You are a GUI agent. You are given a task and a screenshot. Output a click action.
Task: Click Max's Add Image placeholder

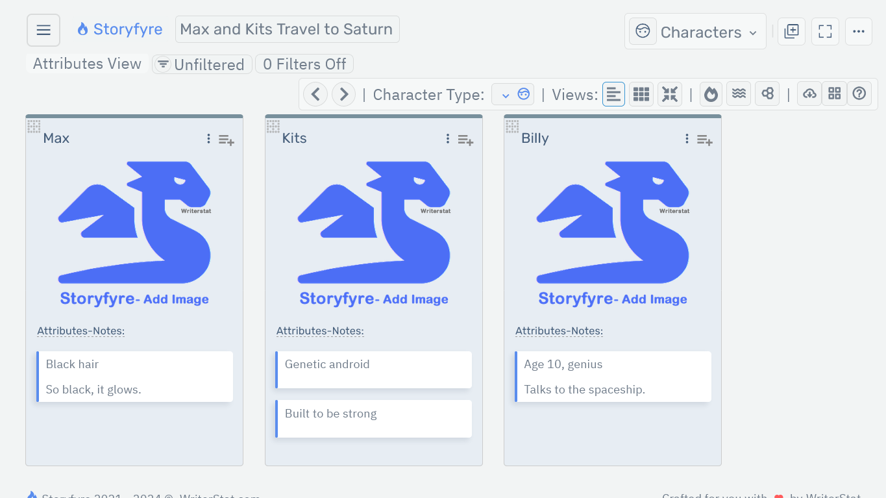pos(134,233)
